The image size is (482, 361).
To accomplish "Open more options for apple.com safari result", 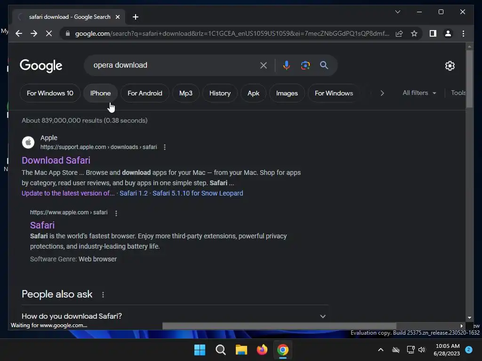I will tap(116, 213).
